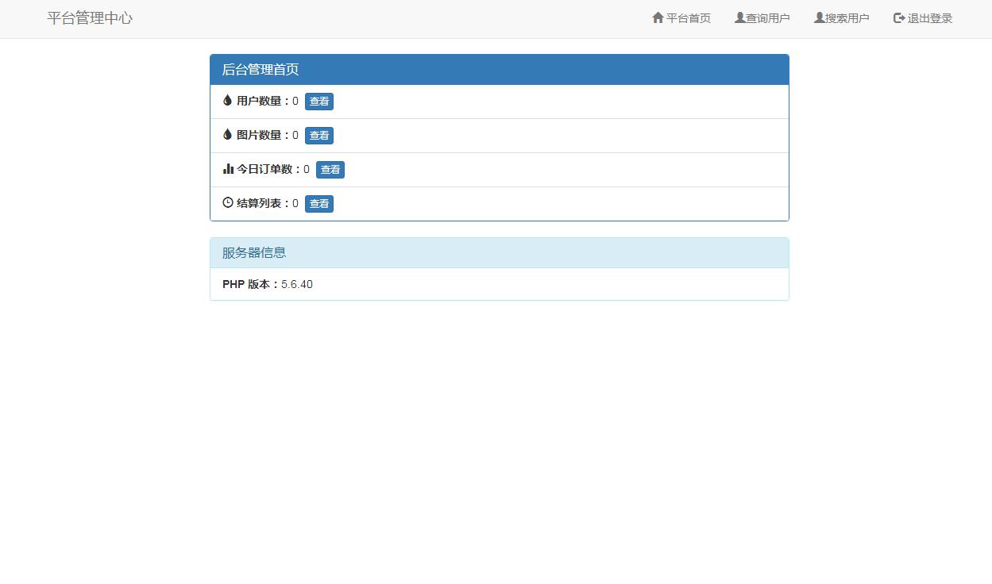The height and width of the screenshot is (584, 992).
Task: Click the 服务器信息 panel heading
Action: click(499, 253)
